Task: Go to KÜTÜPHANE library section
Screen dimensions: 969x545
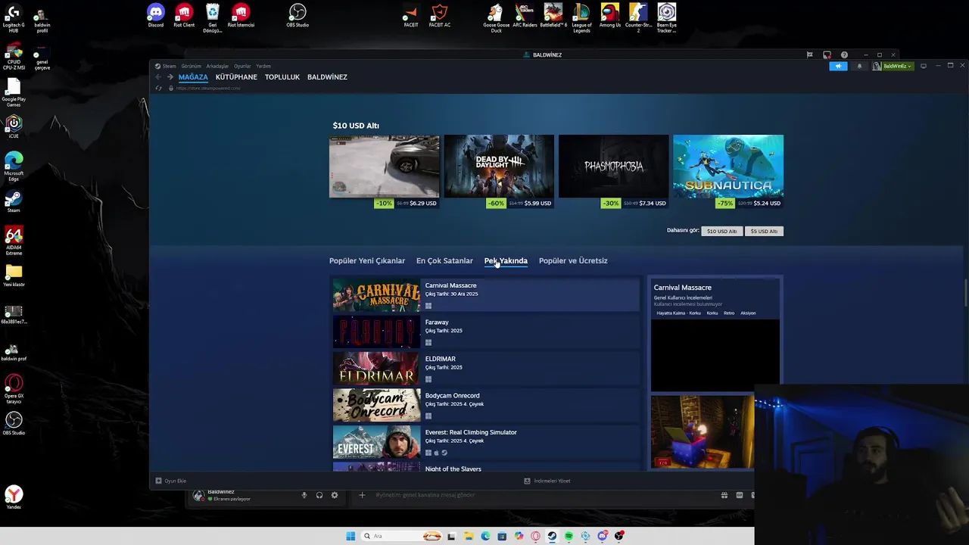Action: (x=236, y=77)
